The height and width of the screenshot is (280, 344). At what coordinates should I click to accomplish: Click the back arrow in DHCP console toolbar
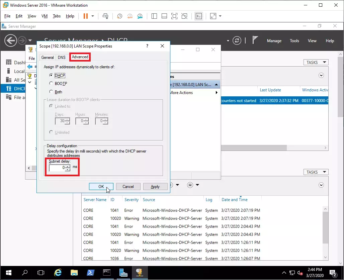(x=30, y=67)
